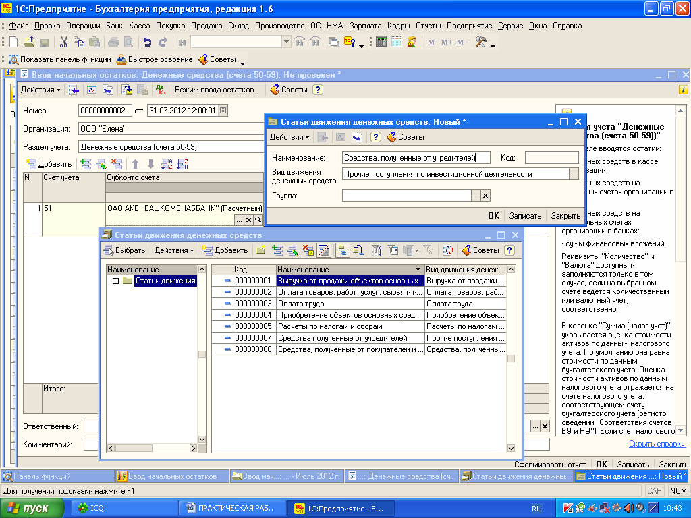The height and width of the screenshot is (518, 691).
Task: Click add-by-copy icon in Статьи движения list toolbar
Action: tap(277, 251)
